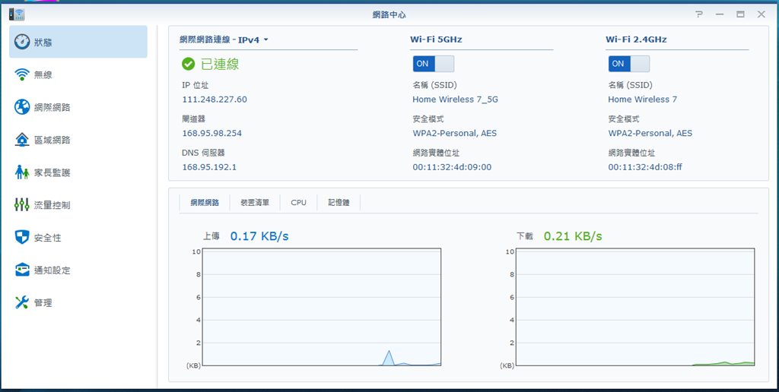Switch to the 裝置清單 tab
The height and width of the screenshot is (392, 779).
pos(255,203)
